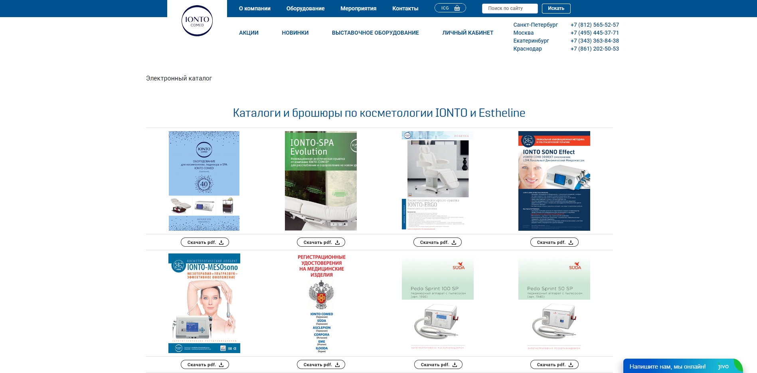Click the Екатеринбург city label
The width and height of the screenshot is (757, 373).
point(531,41)
